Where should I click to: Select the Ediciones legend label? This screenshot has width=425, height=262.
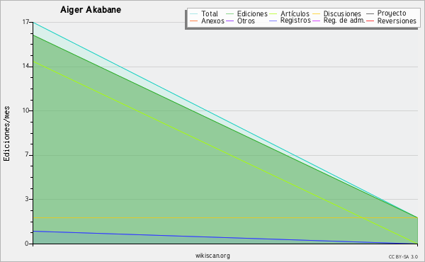[x=252, y=13]
